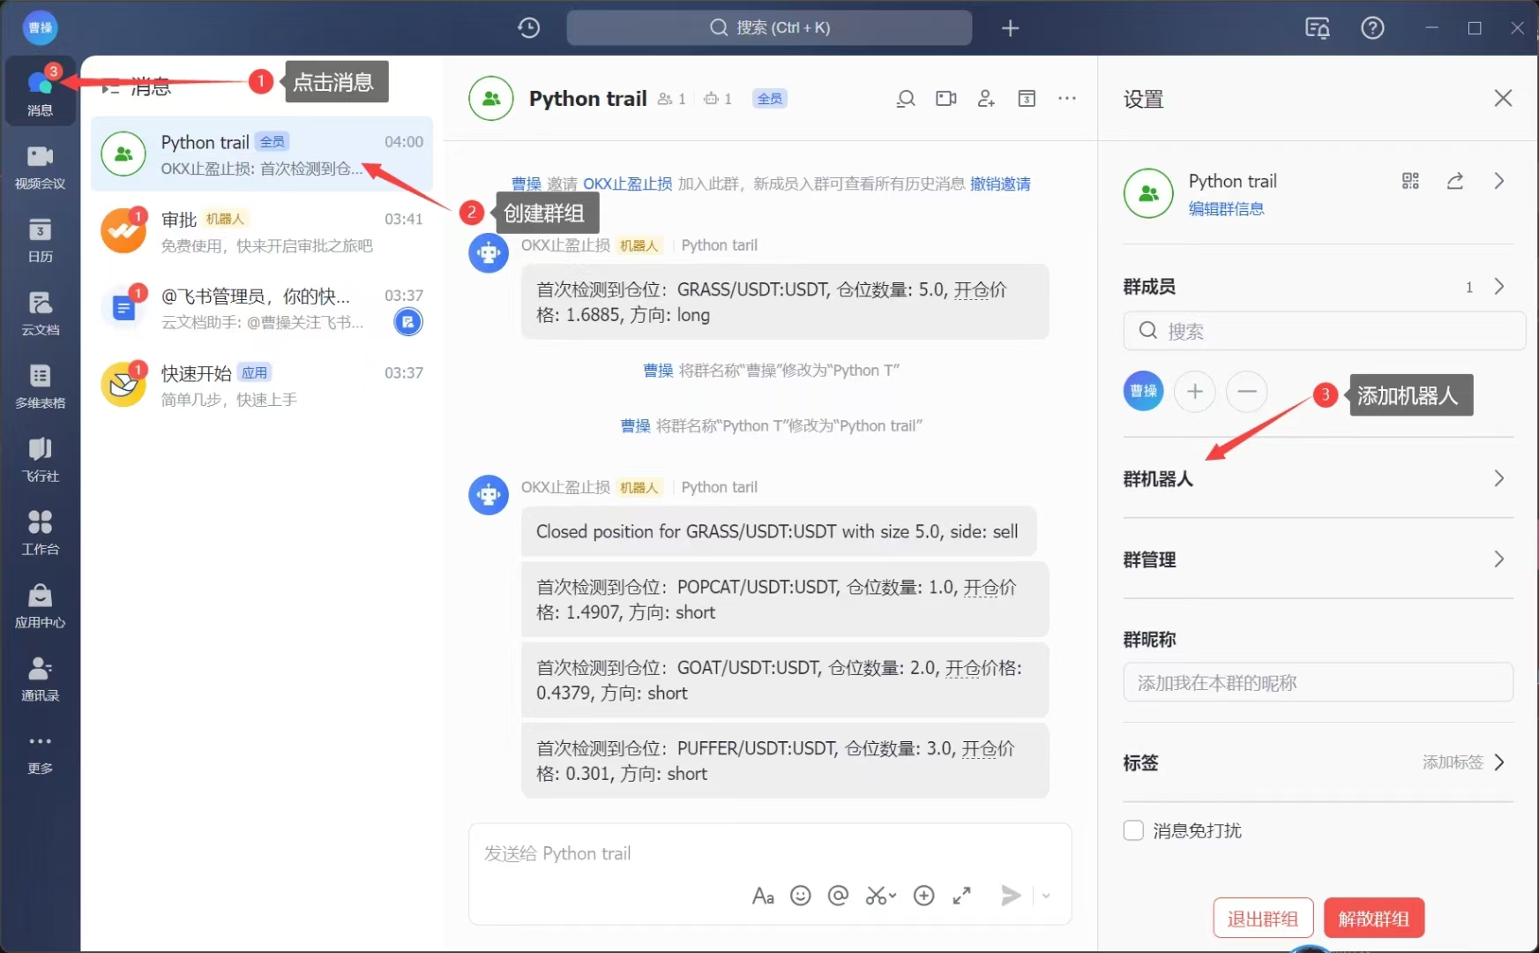The width and height of the screenshot is (1539, 953).
Task: Click the add member icon in chat header
Action: [x=986, y=99]
